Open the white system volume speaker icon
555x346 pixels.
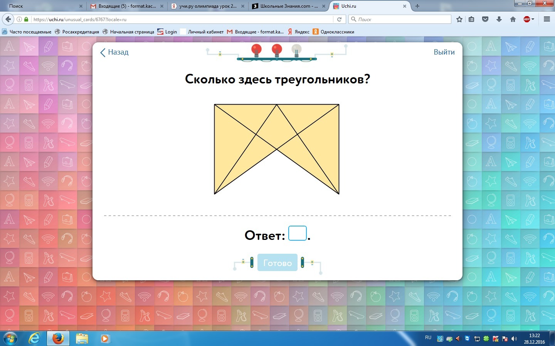click(x=514, y=339)
